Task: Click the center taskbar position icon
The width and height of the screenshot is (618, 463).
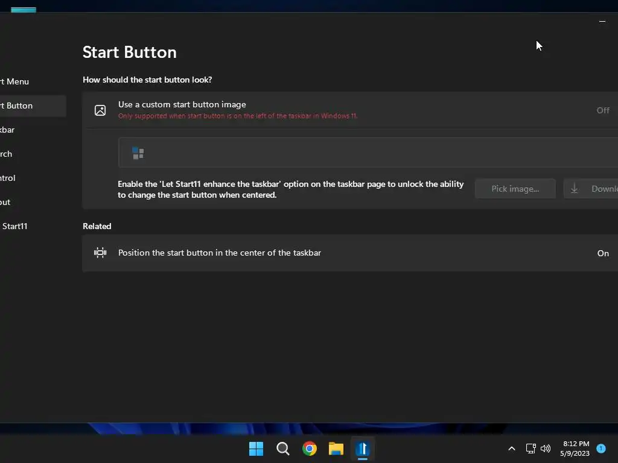Action: click(x=100, y=253)
